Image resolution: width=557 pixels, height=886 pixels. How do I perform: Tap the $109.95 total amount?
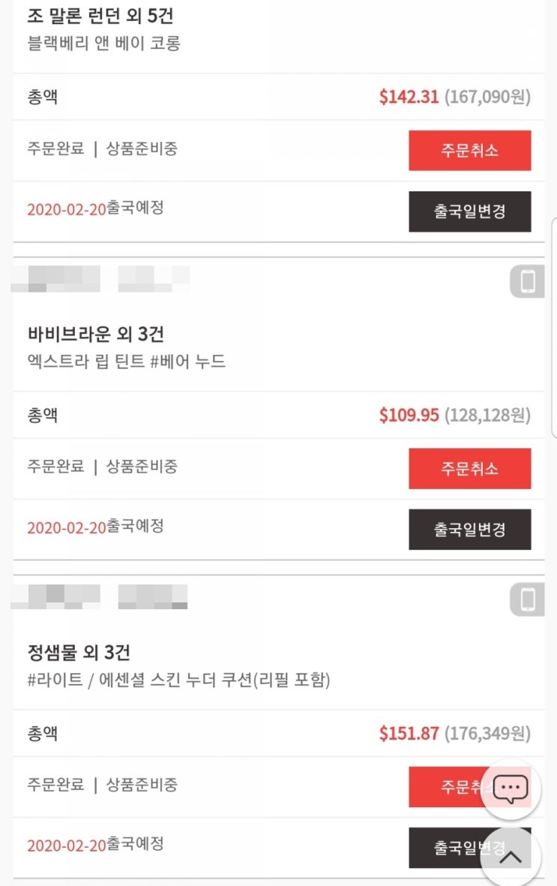tap(409, 415)
